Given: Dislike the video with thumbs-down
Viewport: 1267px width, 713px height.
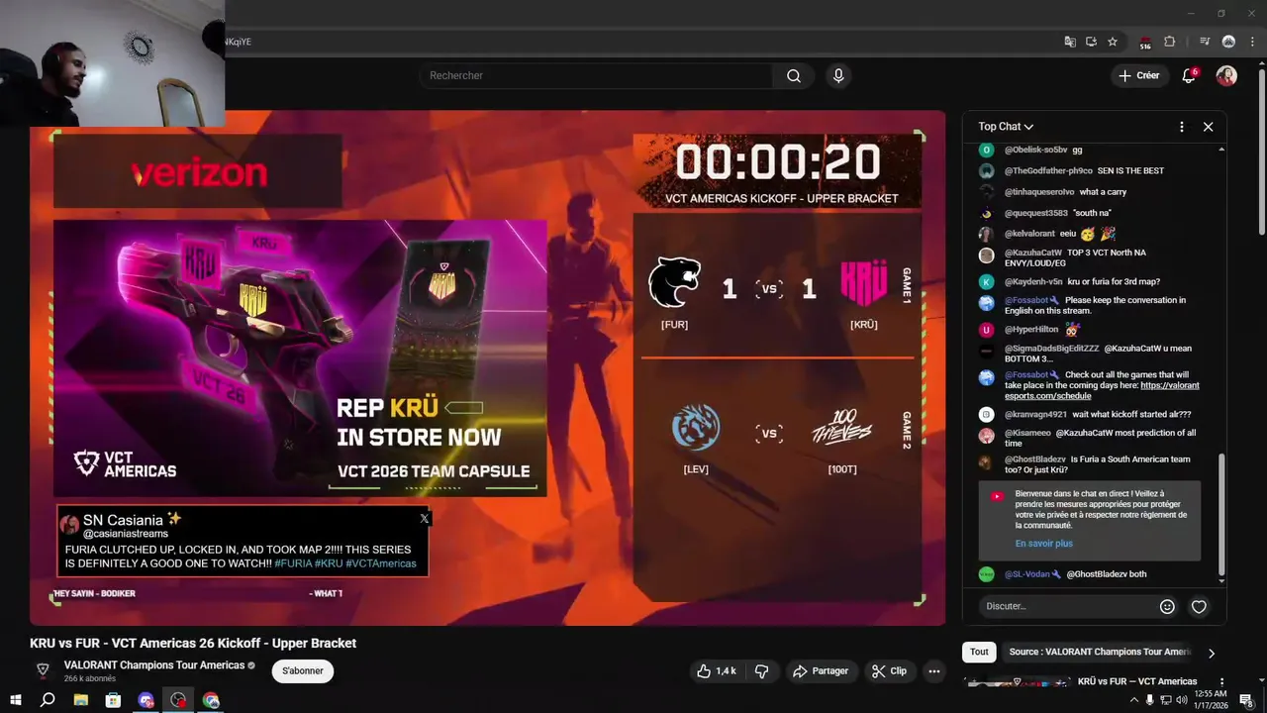Looking at the screenshot, I should 761,671.
